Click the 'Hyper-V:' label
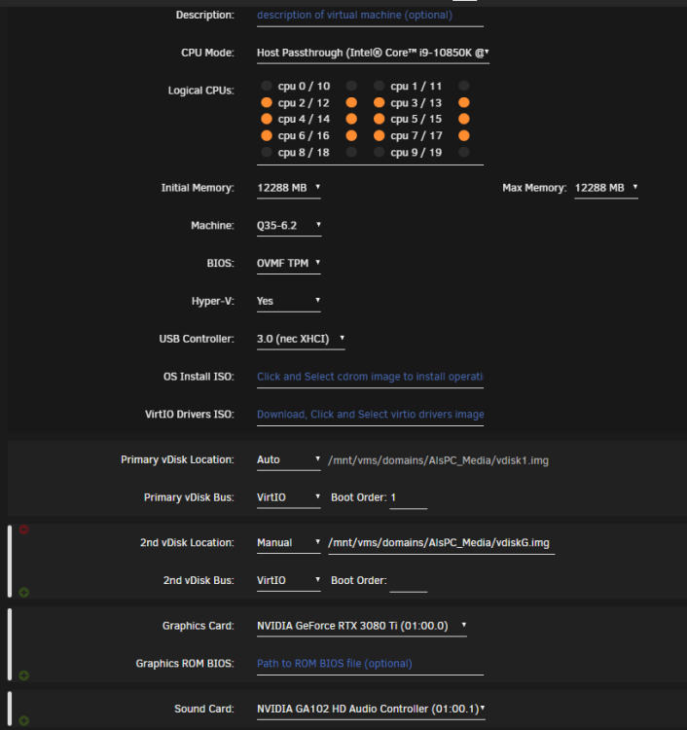This screenshot has height=730, width=687. click(x=213, y=301)
